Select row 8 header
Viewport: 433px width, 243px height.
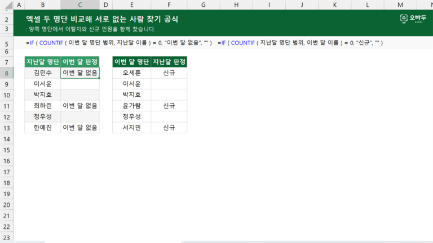7,73
